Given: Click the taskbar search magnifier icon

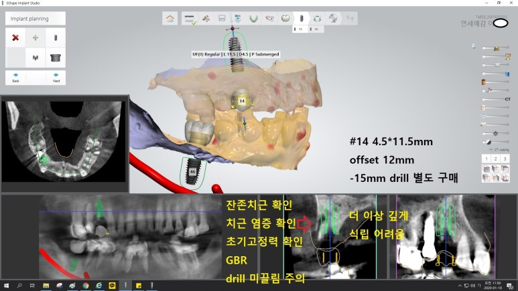Looking at the screenshot, I should point(19,286).
